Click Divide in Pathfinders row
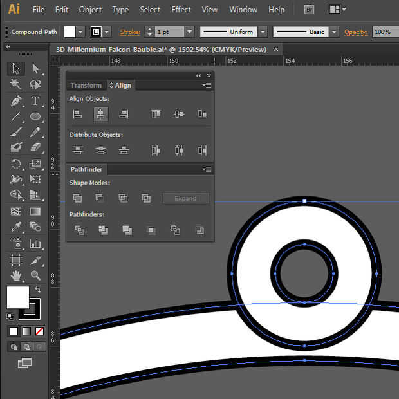Viewport: 399px width, 399px height. coord(80,230)
